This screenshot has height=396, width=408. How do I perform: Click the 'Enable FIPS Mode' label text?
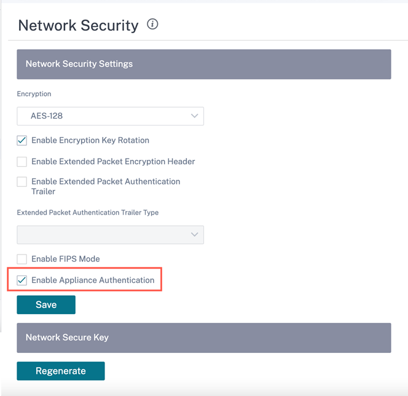[66, 259]
